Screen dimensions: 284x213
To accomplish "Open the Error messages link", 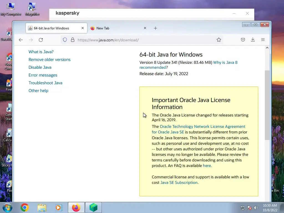I will [x=43, y=75].
